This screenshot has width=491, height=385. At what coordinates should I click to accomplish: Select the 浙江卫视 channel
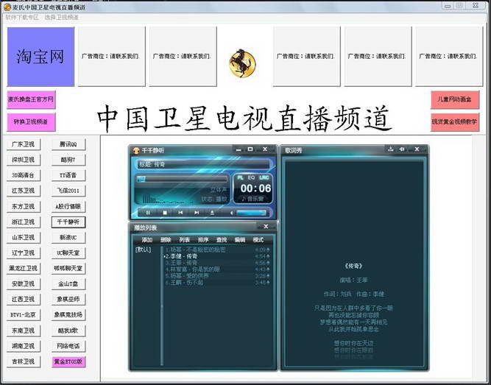pyautogui.click(x=24, y=222)
